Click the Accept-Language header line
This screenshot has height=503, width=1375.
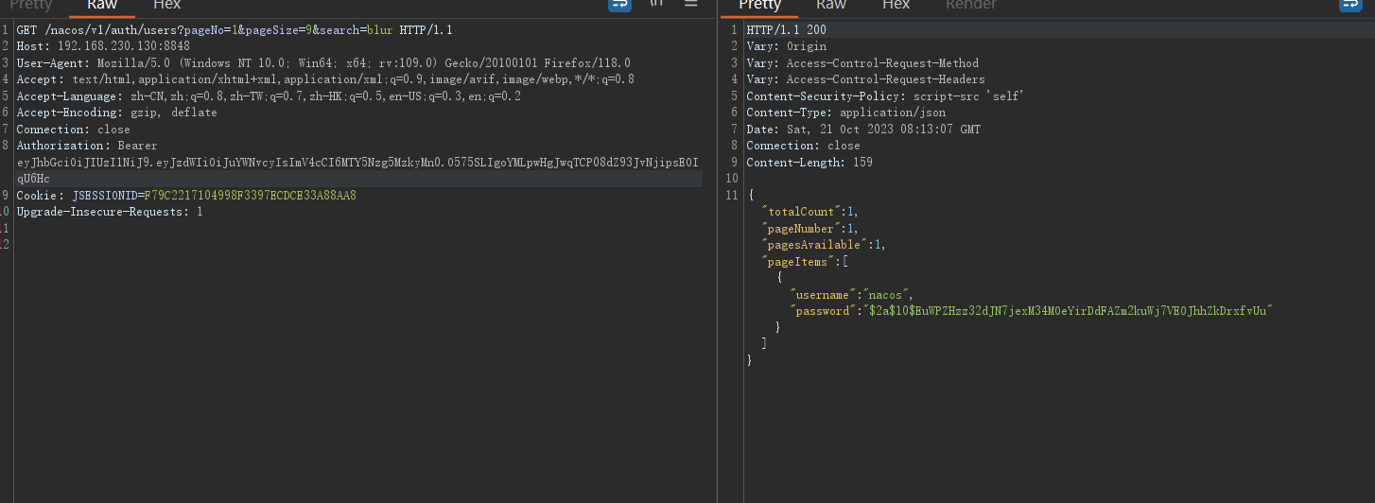(269, 96)
